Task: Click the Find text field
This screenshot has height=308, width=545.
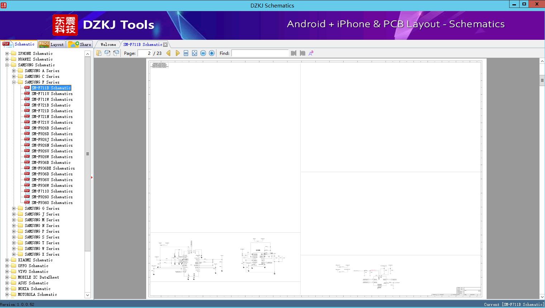Action: click(x=260, y=53)
